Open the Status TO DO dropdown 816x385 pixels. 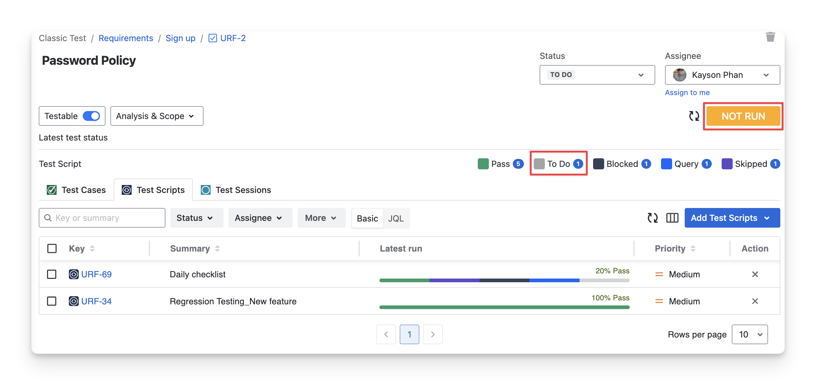597,75
